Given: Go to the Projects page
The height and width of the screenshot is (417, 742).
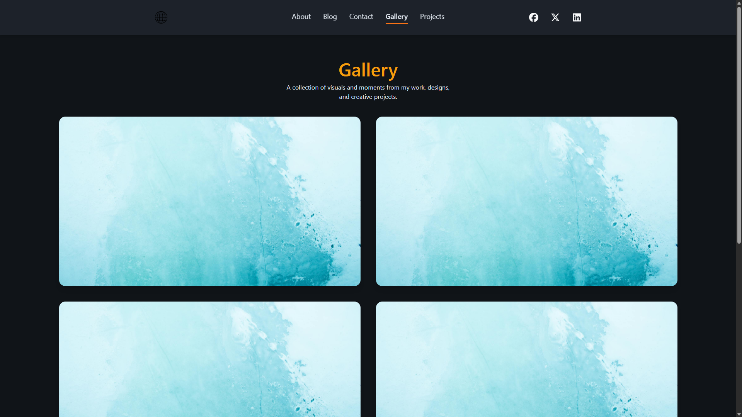Looking at the screenshot, I should [432, 17].
